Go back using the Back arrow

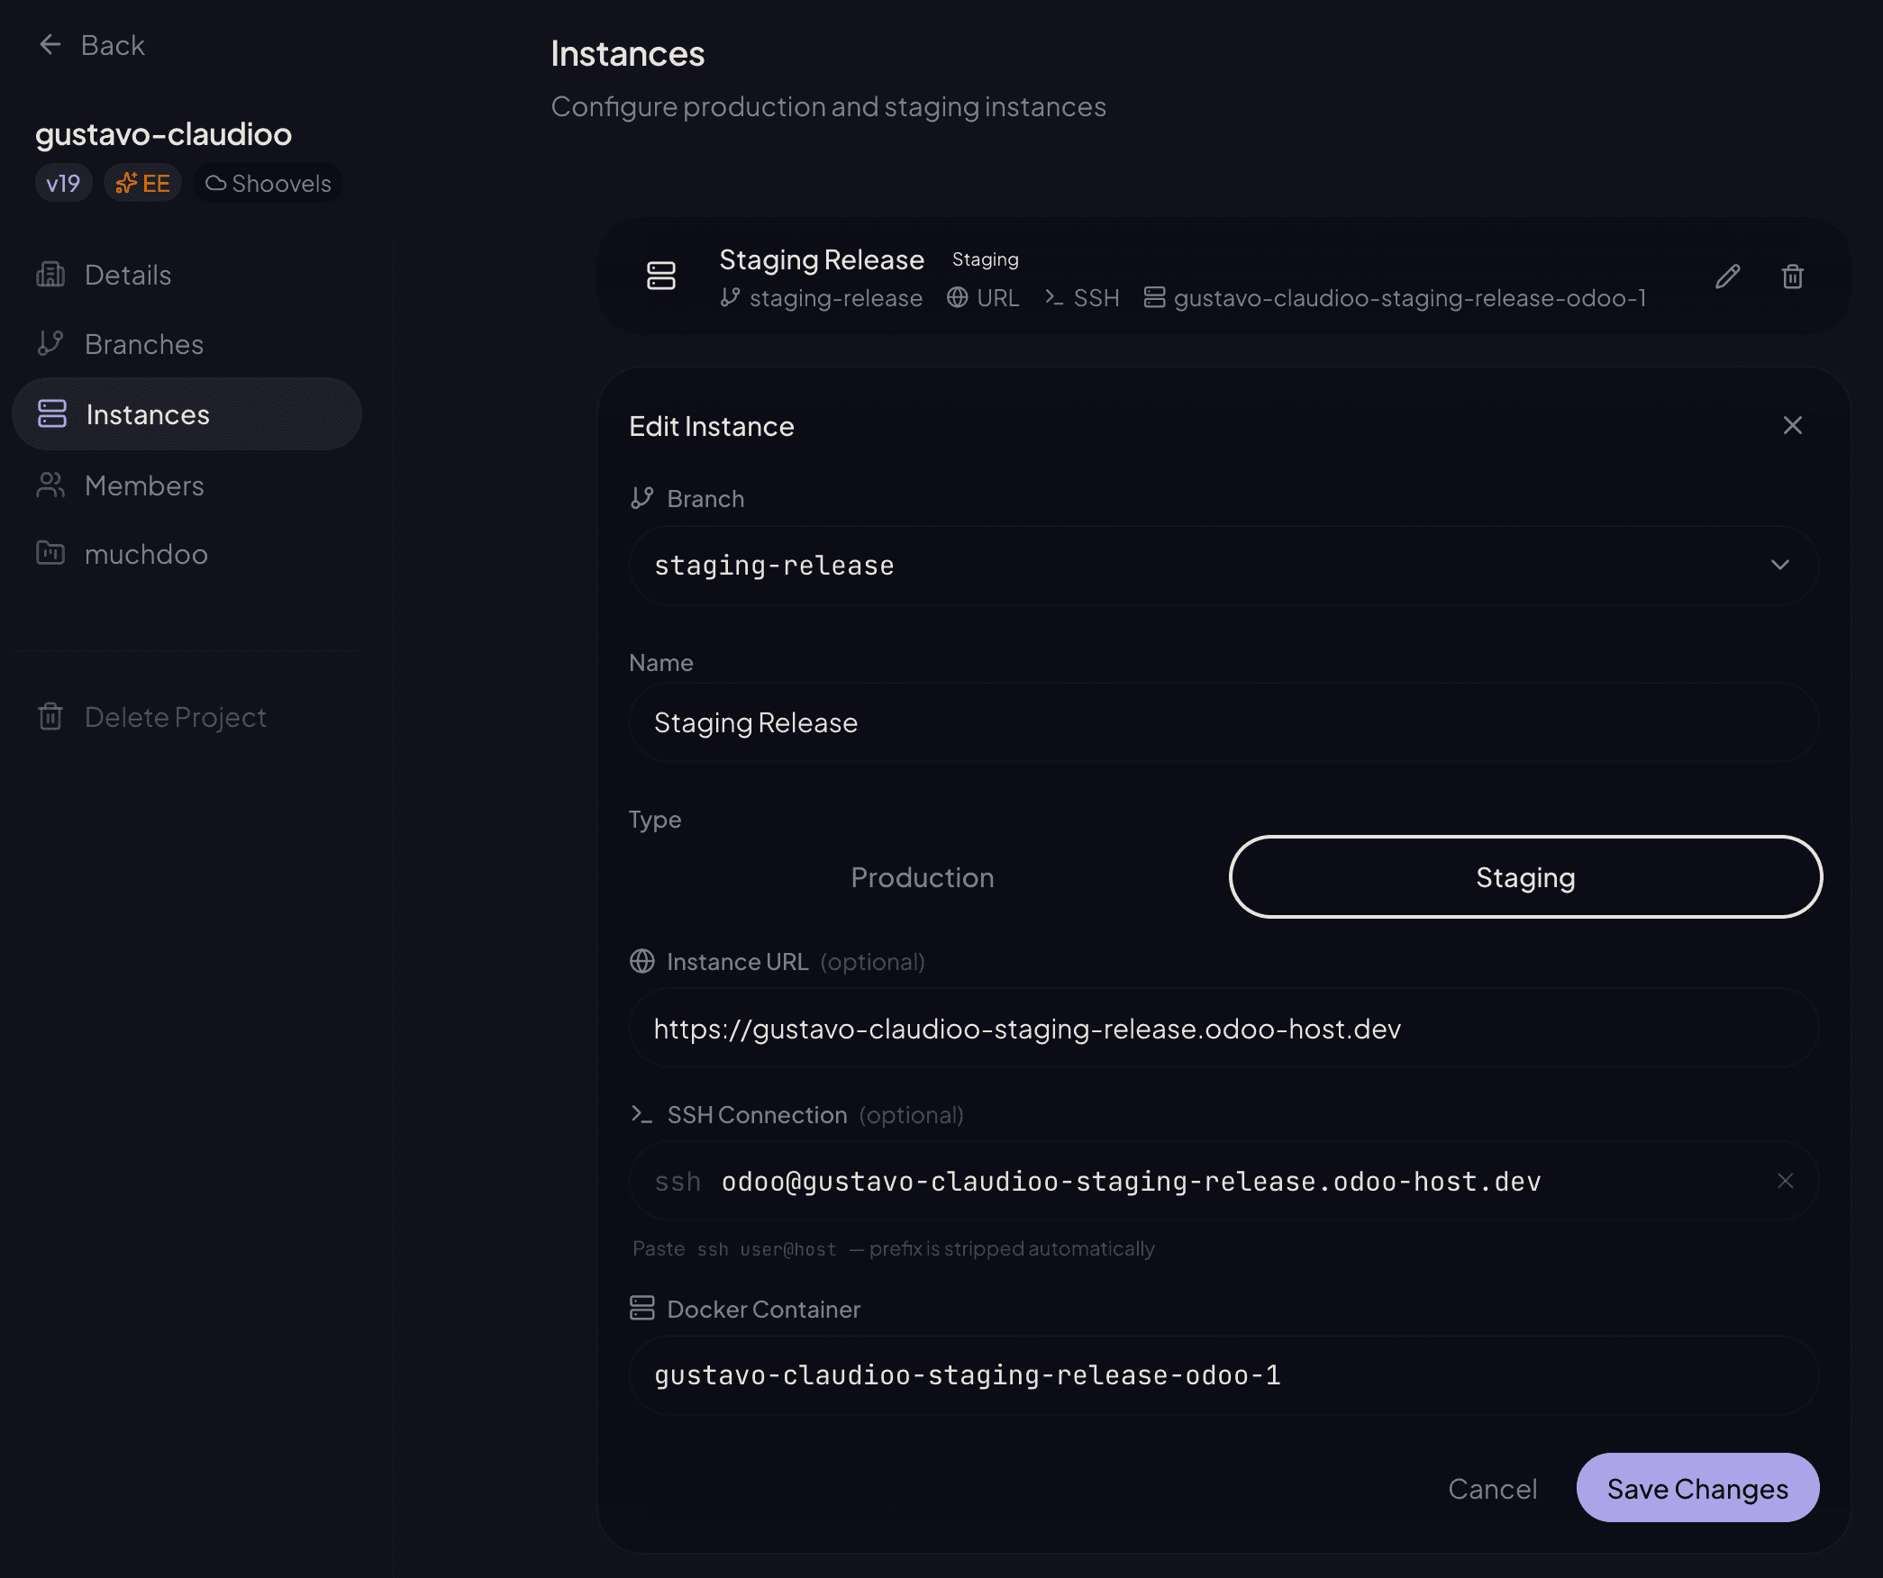pyautogui.click(x=90, y=45)
